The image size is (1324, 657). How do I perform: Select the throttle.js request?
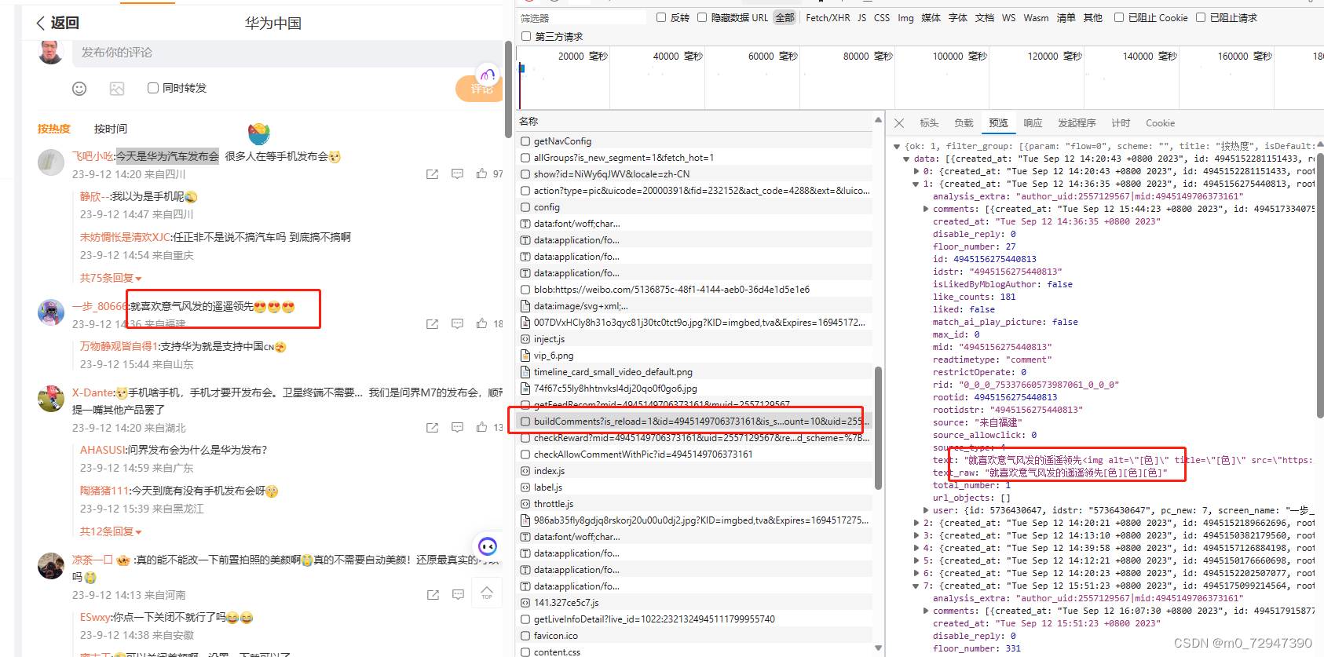[x=554, y=504]
